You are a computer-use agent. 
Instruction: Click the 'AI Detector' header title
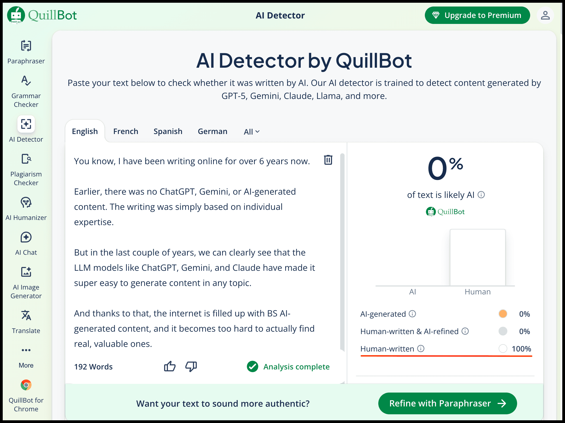click(280, 15)
